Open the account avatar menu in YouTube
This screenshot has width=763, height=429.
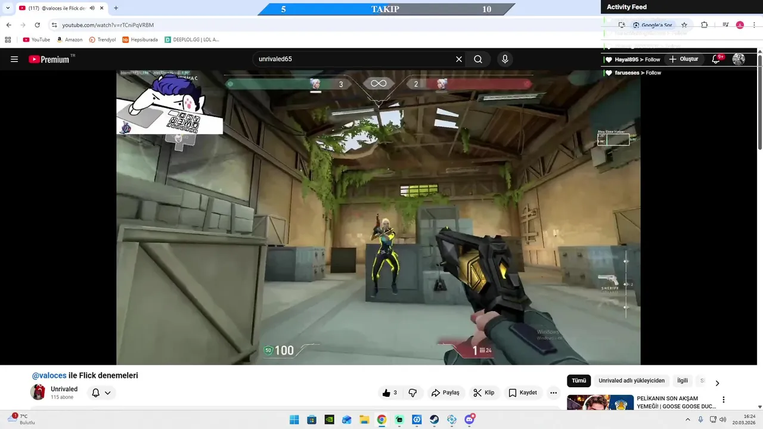(x=739, y=59)
